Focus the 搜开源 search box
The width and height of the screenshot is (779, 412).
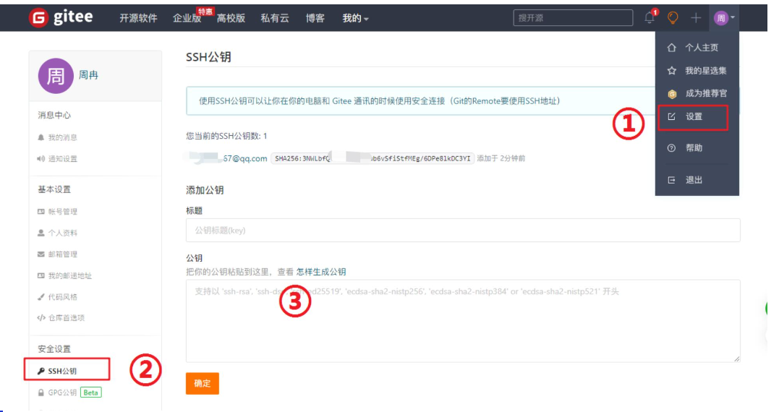pos(573,18)
